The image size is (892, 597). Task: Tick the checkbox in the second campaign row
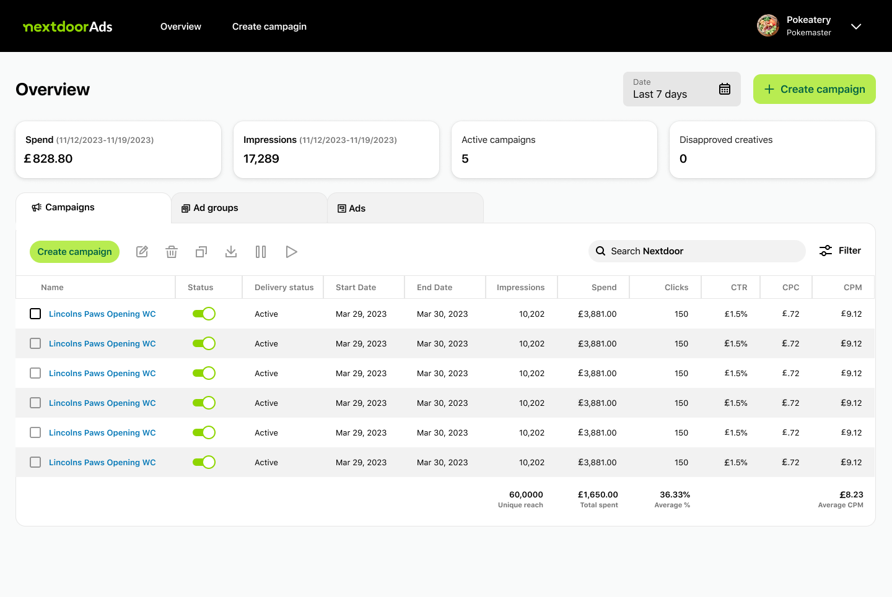[35, 343]
